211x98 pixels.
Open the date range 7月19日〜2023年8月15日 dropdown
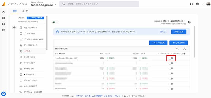coord(174,21)
